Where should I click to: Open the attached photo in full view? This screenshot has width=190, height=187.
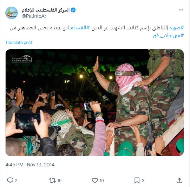[x=94, y=102]
